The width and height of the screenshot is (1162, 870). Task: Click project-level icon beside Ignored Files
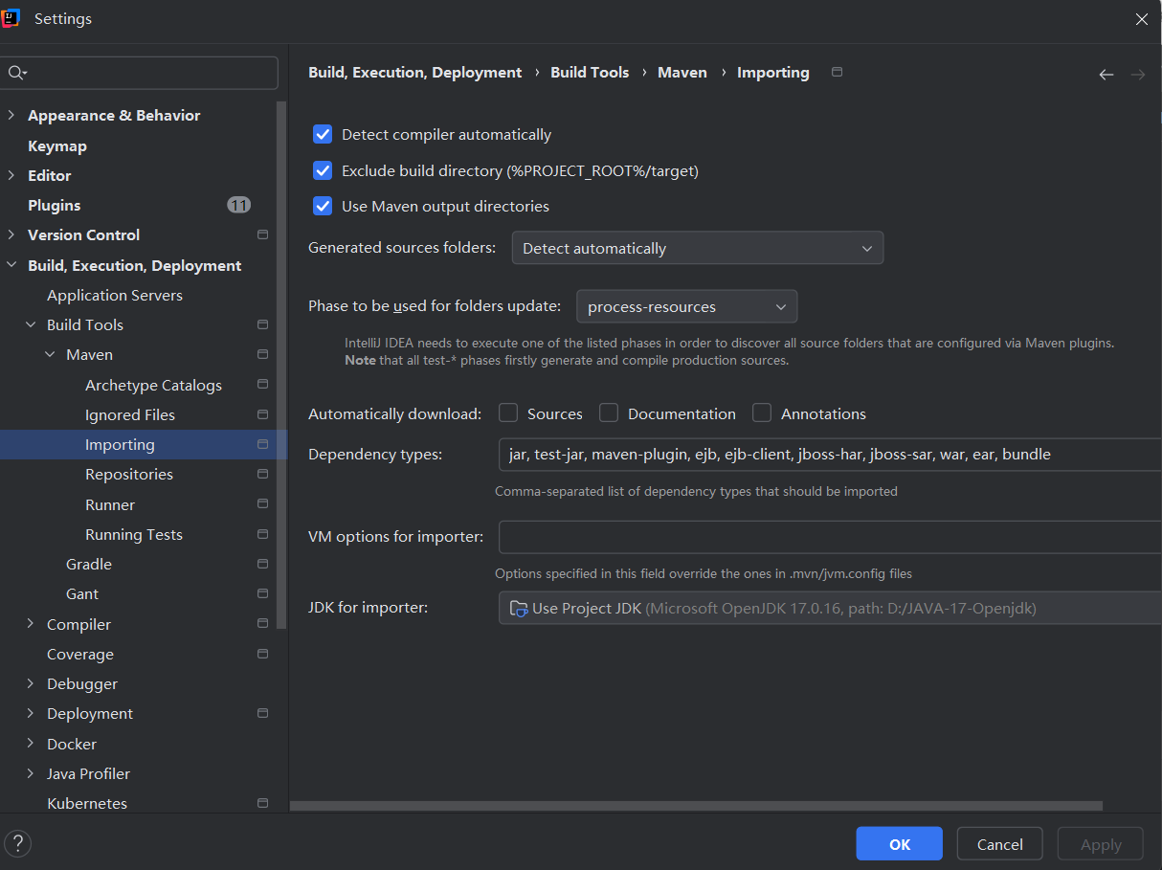[x=262, y=414]
